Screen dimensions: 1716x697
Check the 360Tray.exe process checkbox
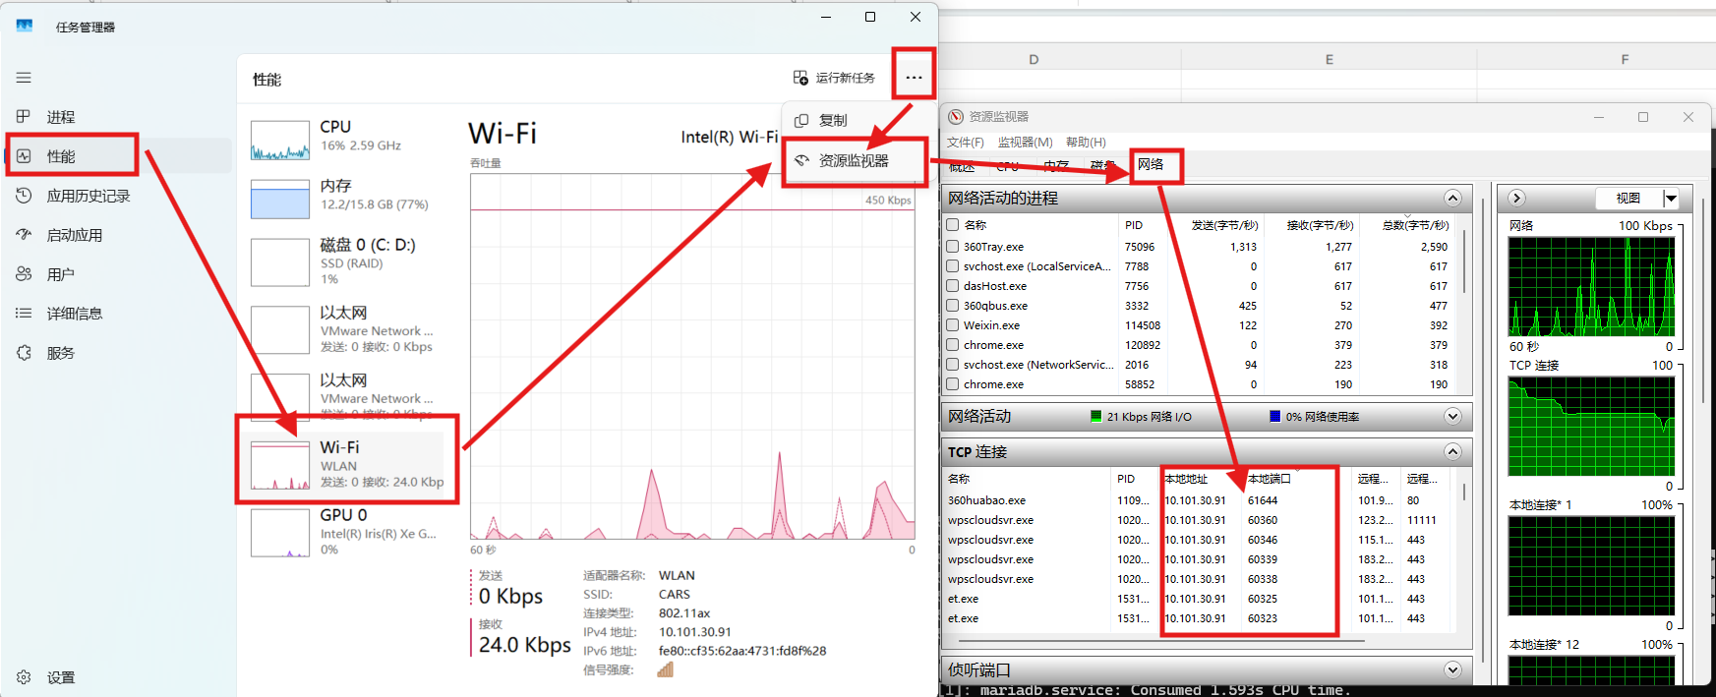[952, 247]
